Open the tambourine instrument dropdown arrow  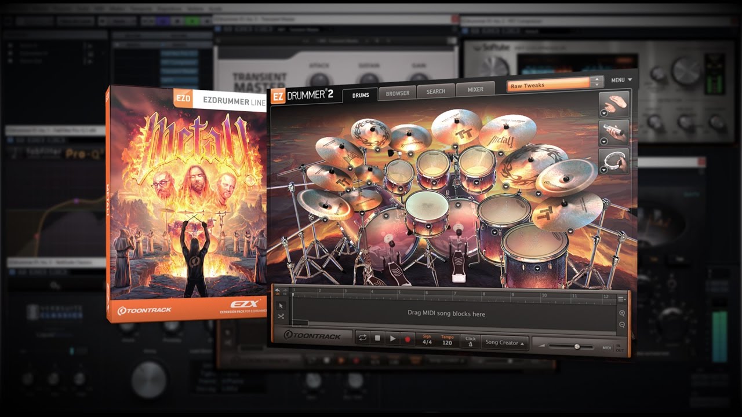pos(604,169)
